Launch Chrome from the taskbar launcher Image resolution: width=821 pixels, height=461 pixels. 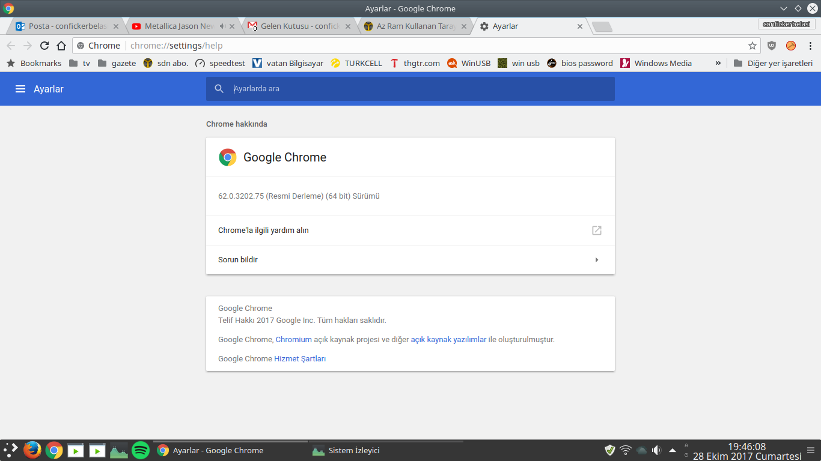click(x=54, y=450)
